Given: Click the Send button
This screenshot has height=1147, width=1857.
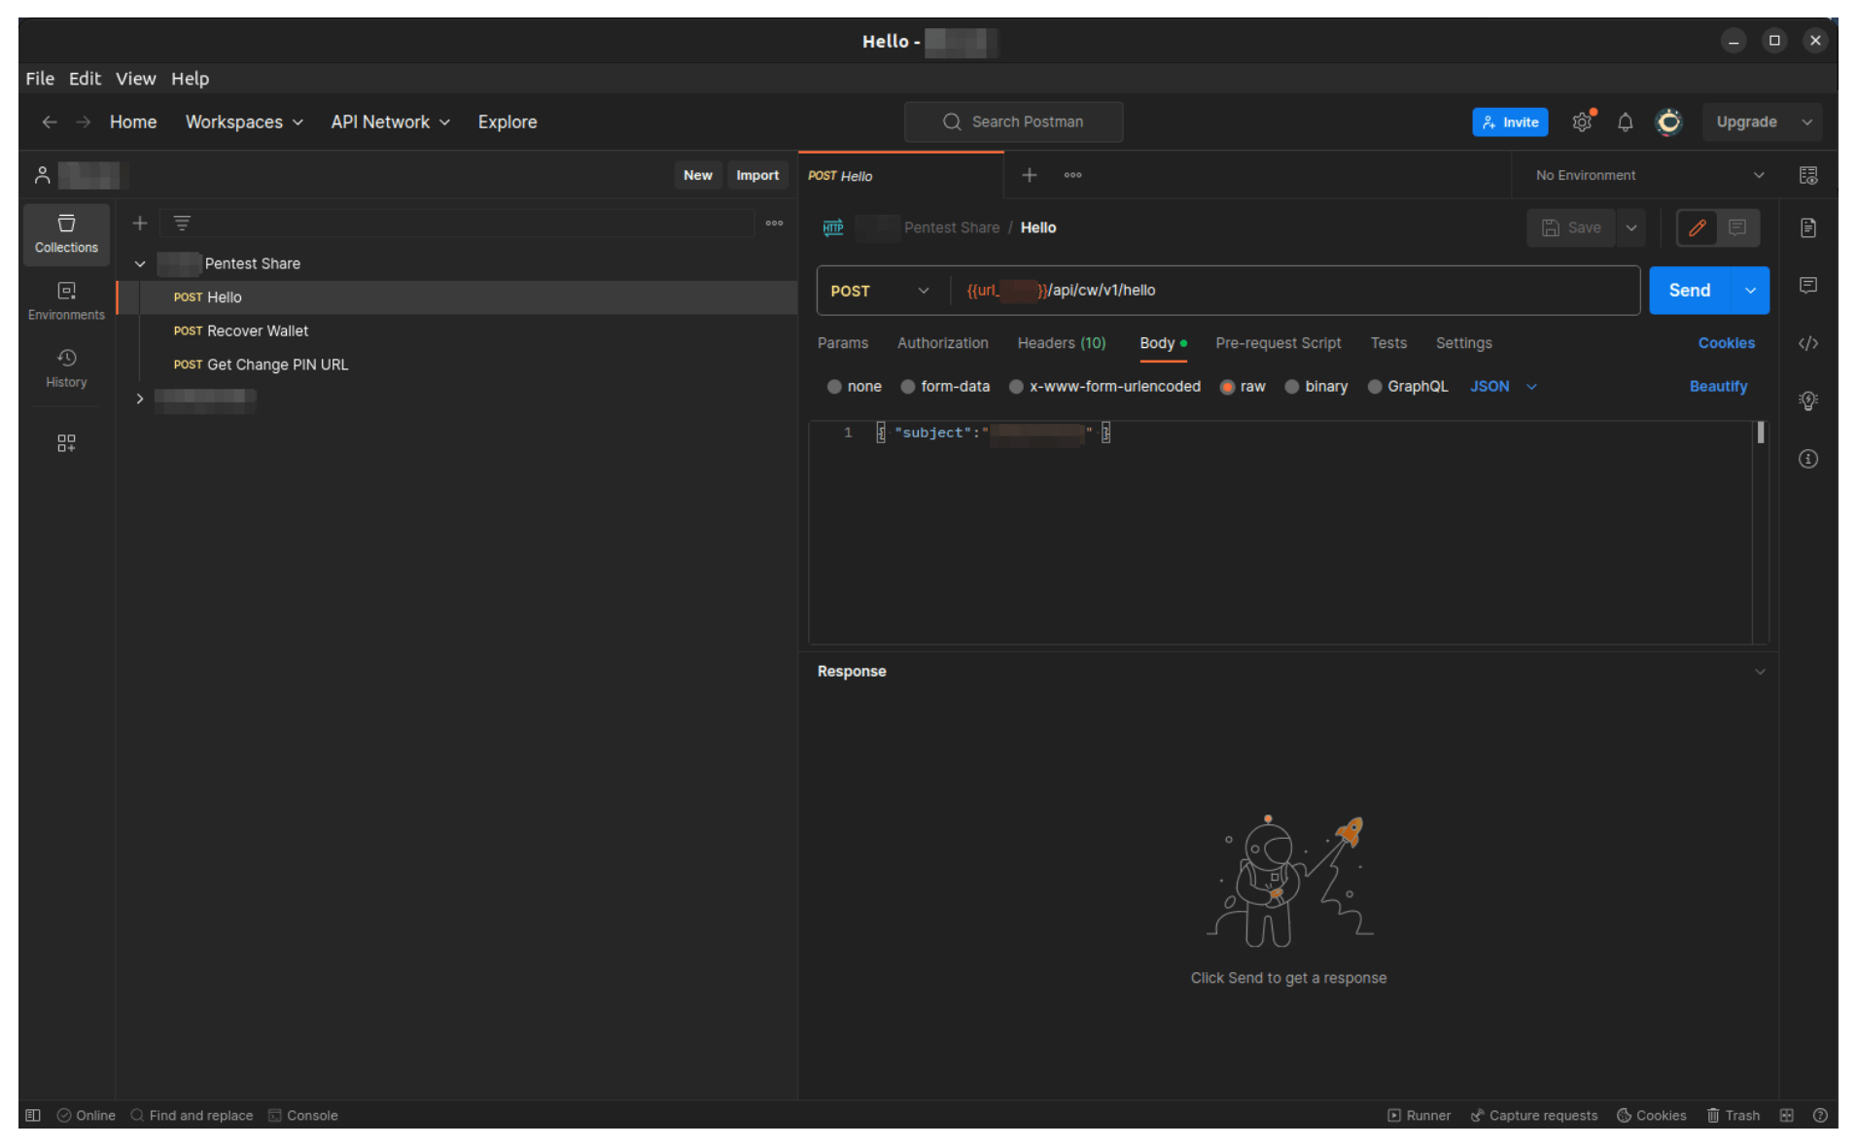Looking at the screenshot, I should click(x=1690, y=291).
